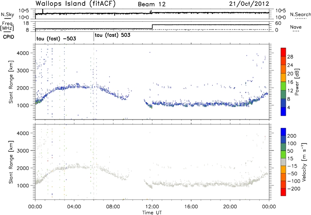Click the "CPID" row label

point(9,37)
